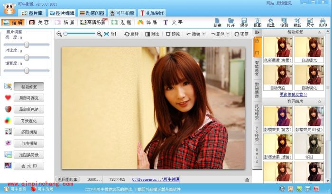Click the 更多修复功能 link
332x194 pixels.
[x=293, y=94]
